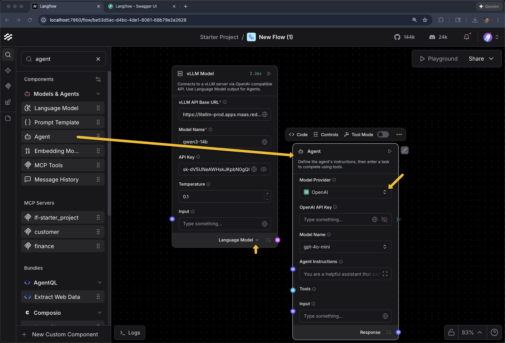Click the component filter settings icon
Viewport: 505px width, 343px height.
(x=98, y=79)
